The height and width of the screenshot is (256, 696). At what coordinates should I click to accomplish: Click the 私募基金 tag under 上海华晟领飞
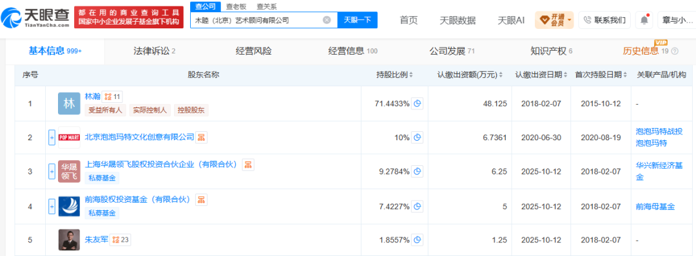click(102, 178)
